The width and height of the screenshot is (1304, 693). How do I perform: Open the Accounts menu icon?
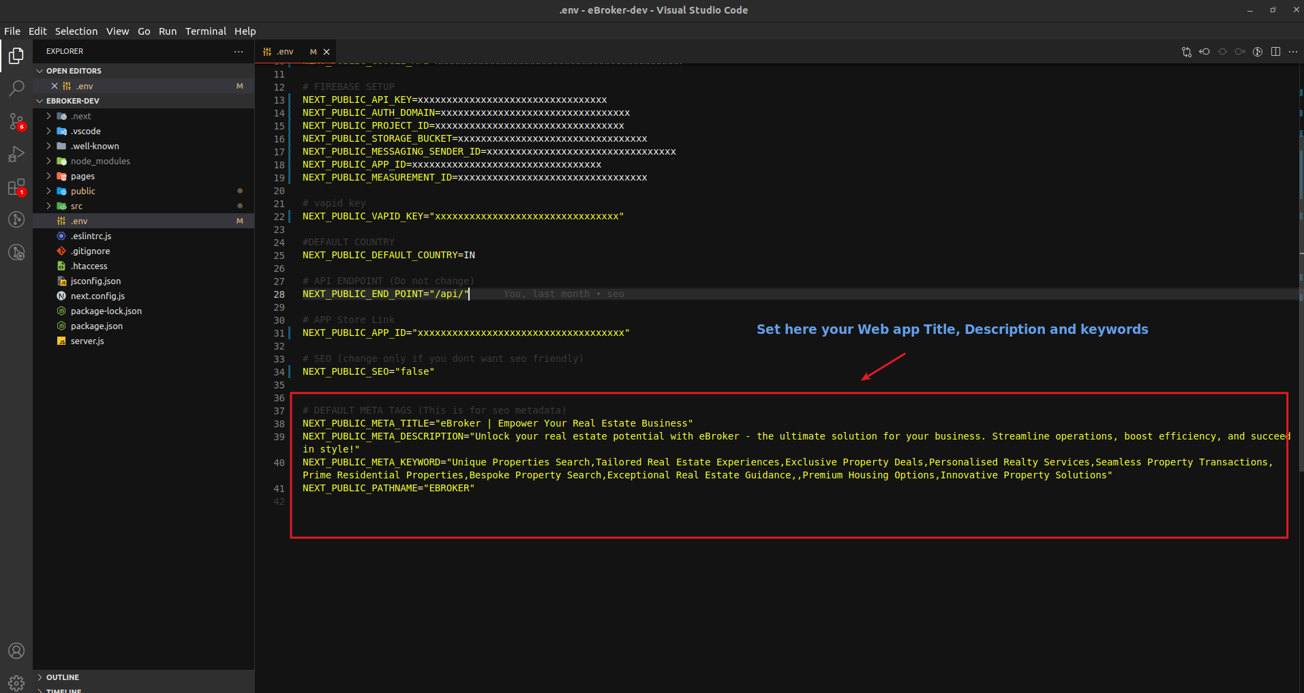click(x=16, y=651)
